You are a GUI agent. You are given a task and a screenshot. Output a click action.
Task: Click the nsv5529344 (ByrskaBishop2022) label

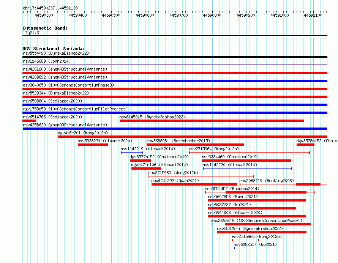(x=56, y=93)
